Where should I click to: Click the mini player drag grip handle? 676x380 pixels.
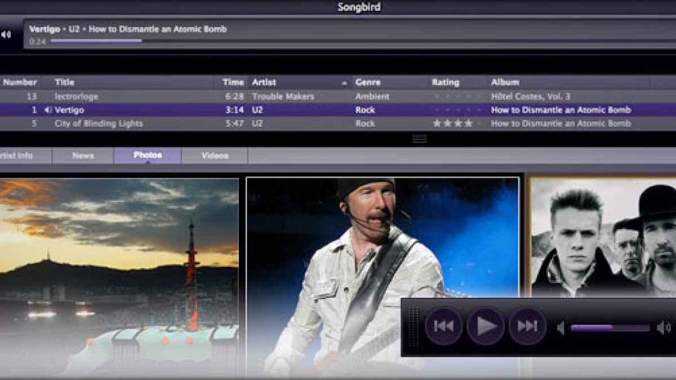(x=414, y=327)
